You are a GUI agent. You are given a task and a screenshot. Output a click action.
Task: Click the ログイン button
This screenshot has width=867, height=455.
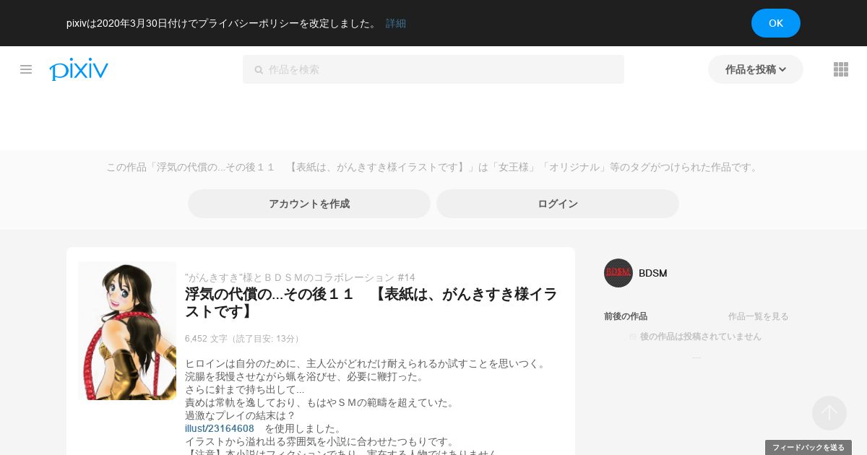click(558, 204)
